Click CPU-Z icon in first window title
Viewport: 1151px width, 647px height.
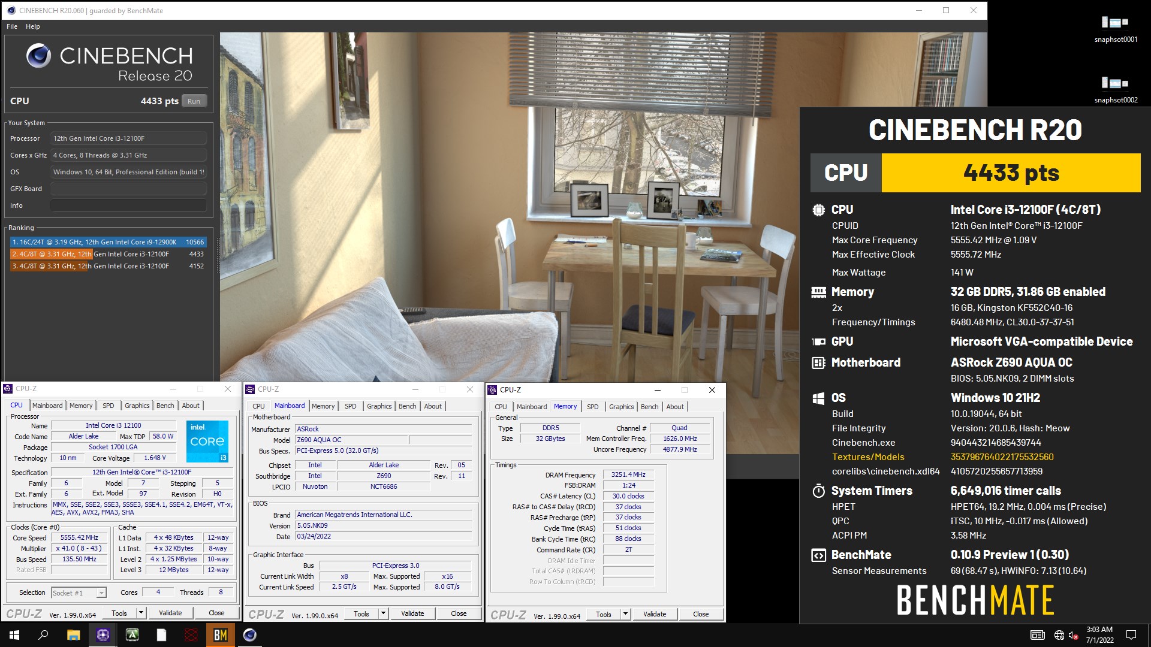point(8,389)
